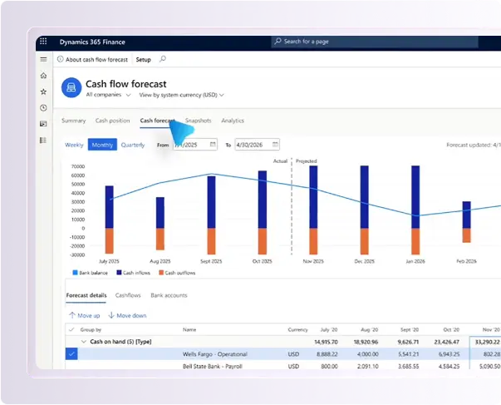Open Favorites star in the sidebar
This screenshot has height=405, width=501.
point(43,91)
